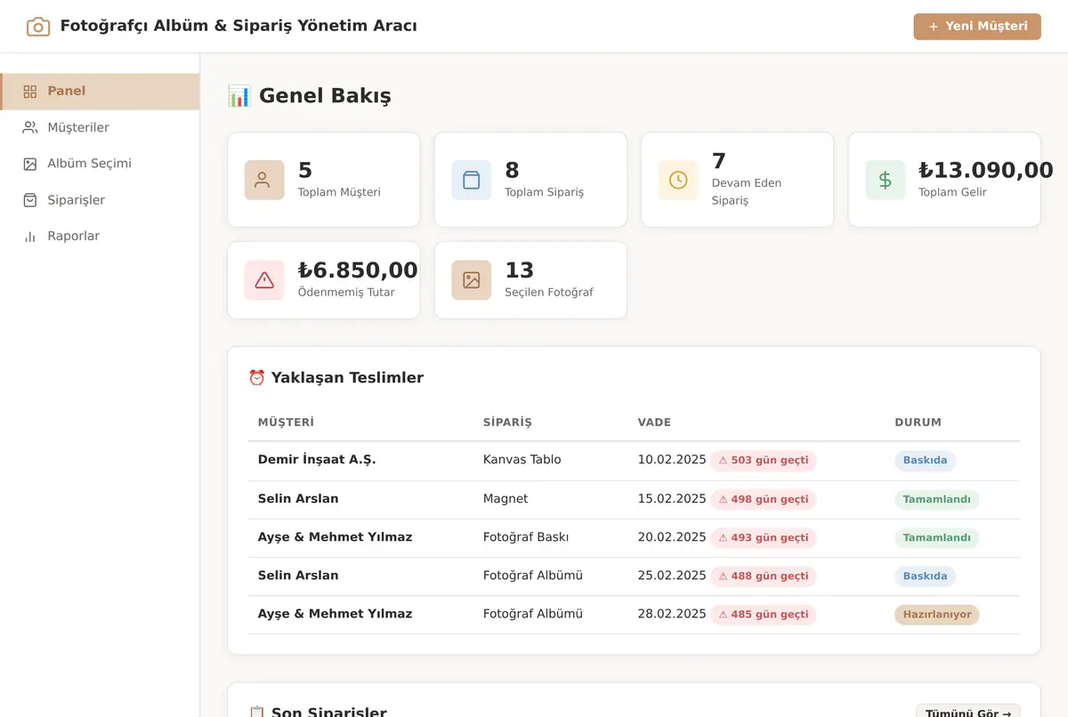Click the 503 gün geçti overdue badge
Image resolution: width=1068 pixels, height=717 pixels.
point(764,461)
